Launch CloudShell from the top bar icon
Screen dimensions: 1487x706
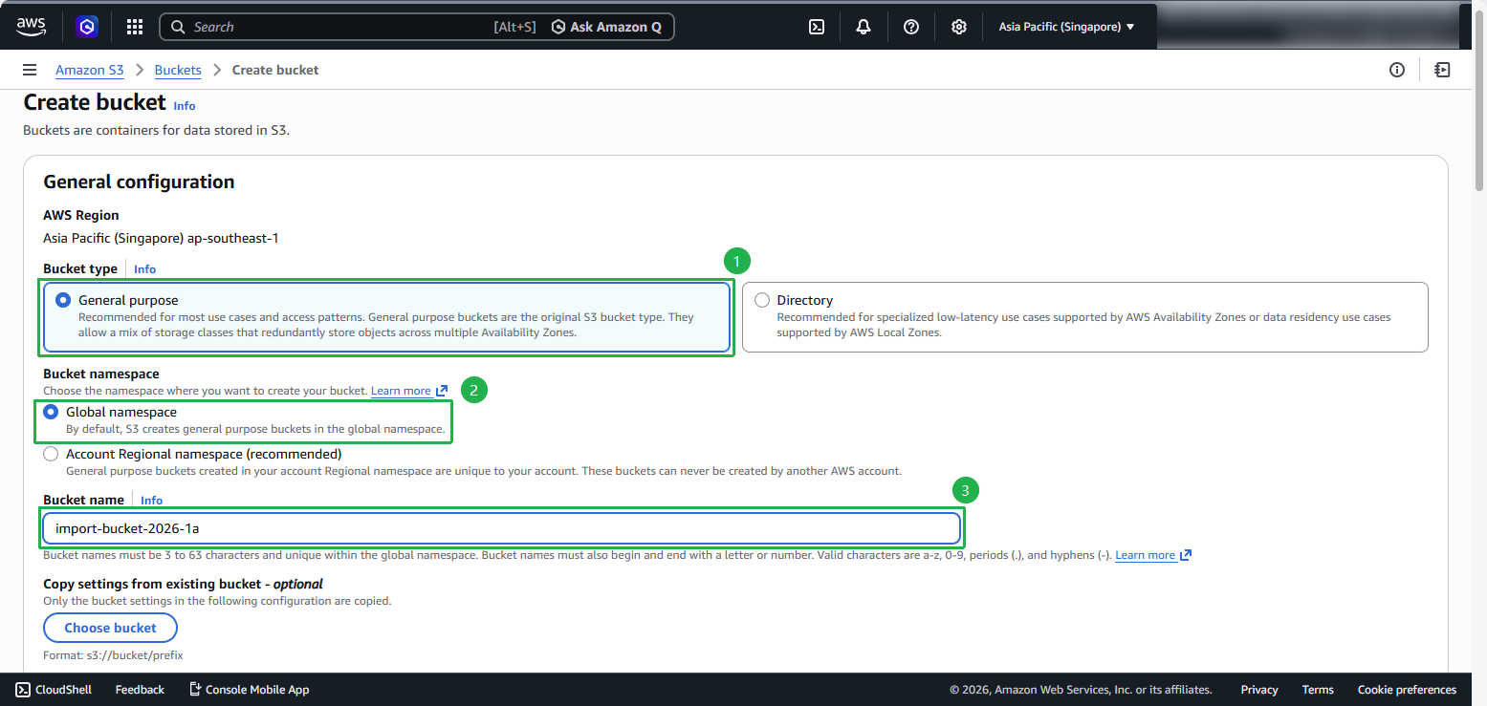pos(817,27)
